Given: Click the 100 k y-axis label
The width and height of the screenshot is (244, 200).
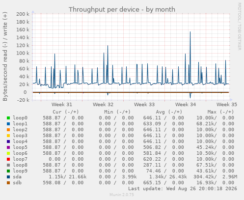Looking at the screenshot, I should (23, 53).
